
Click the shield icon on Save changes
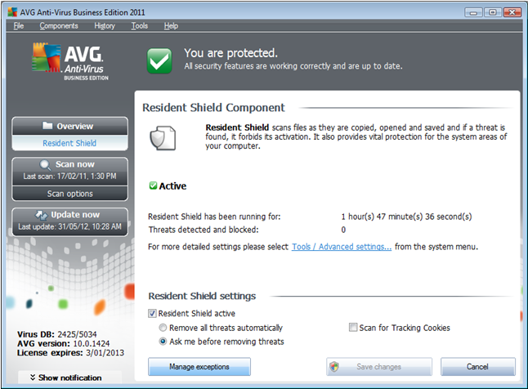334,366
